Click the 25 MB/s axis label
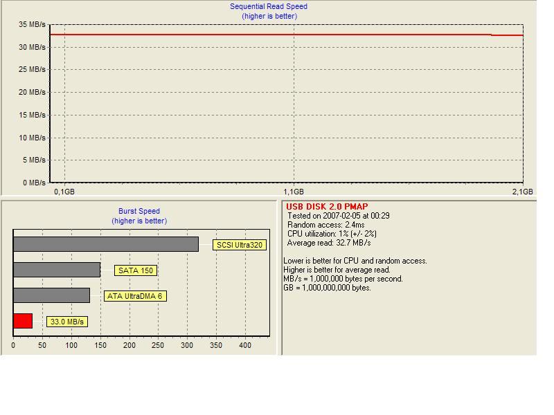554x415 pixels. (32, 70)
